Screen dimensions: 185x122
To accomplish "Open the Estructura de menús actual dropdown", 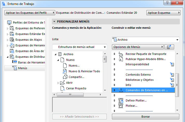I will (79, 47).
